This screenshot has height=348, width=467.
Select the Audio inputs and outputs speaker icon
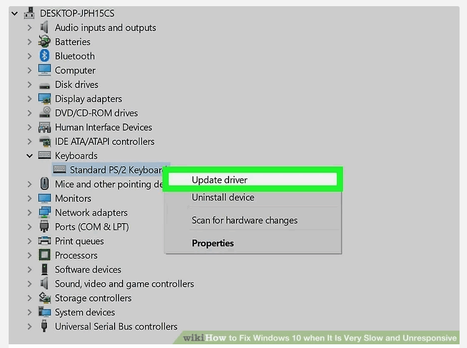pyautogui.click(x=45, y=27)
